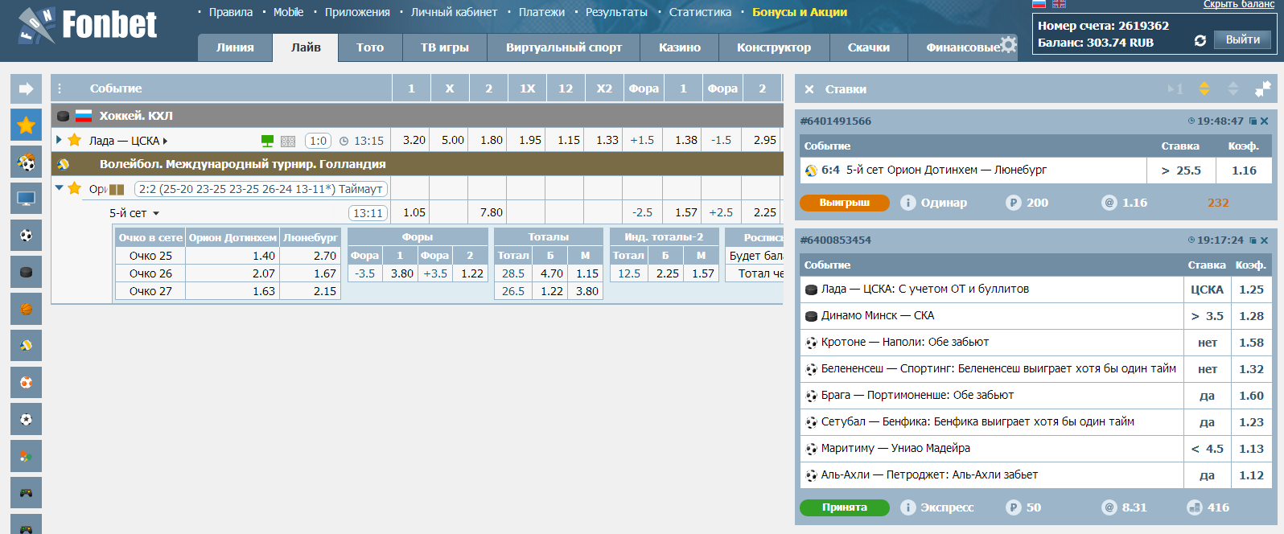Open the scoreboard icon in the Лада — ЦСКА row
Screen dimensions: 1284x534
[288, 141]
